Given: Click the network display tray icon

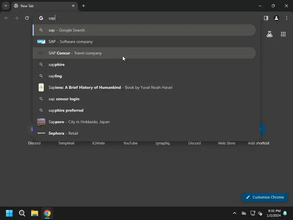Looking at the screenshot, I should tap(253, 213).
